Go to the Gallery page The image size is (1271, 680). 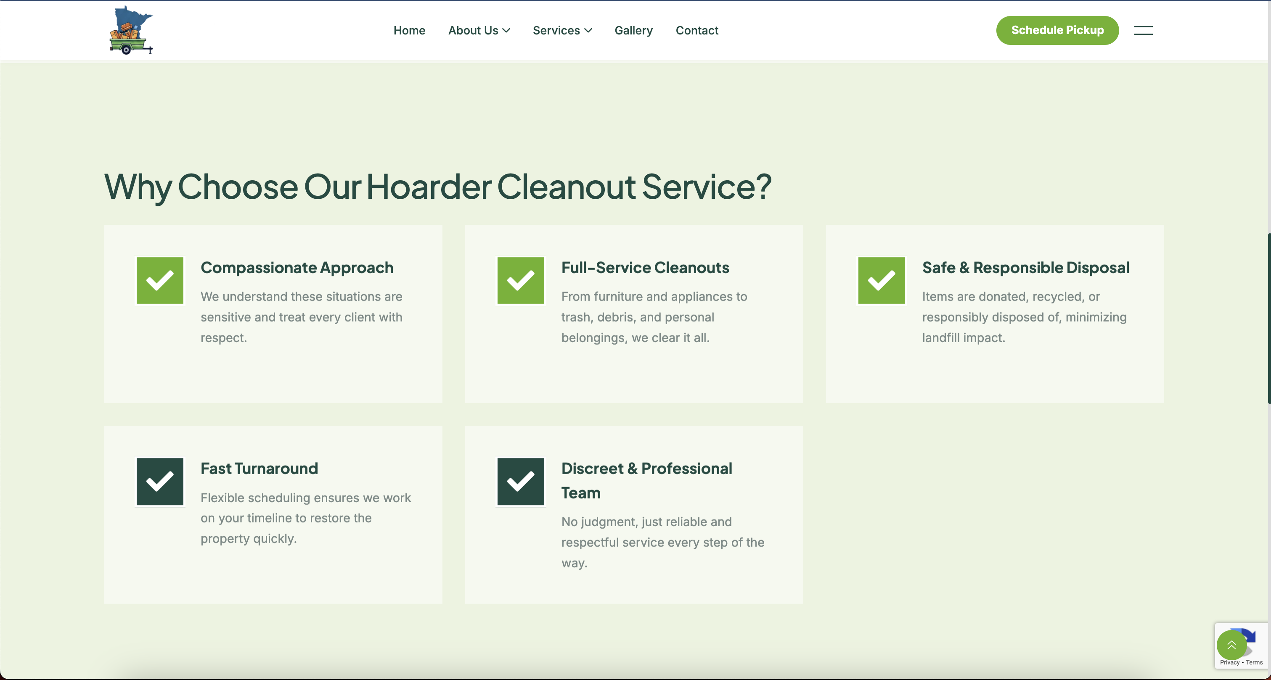633,31
